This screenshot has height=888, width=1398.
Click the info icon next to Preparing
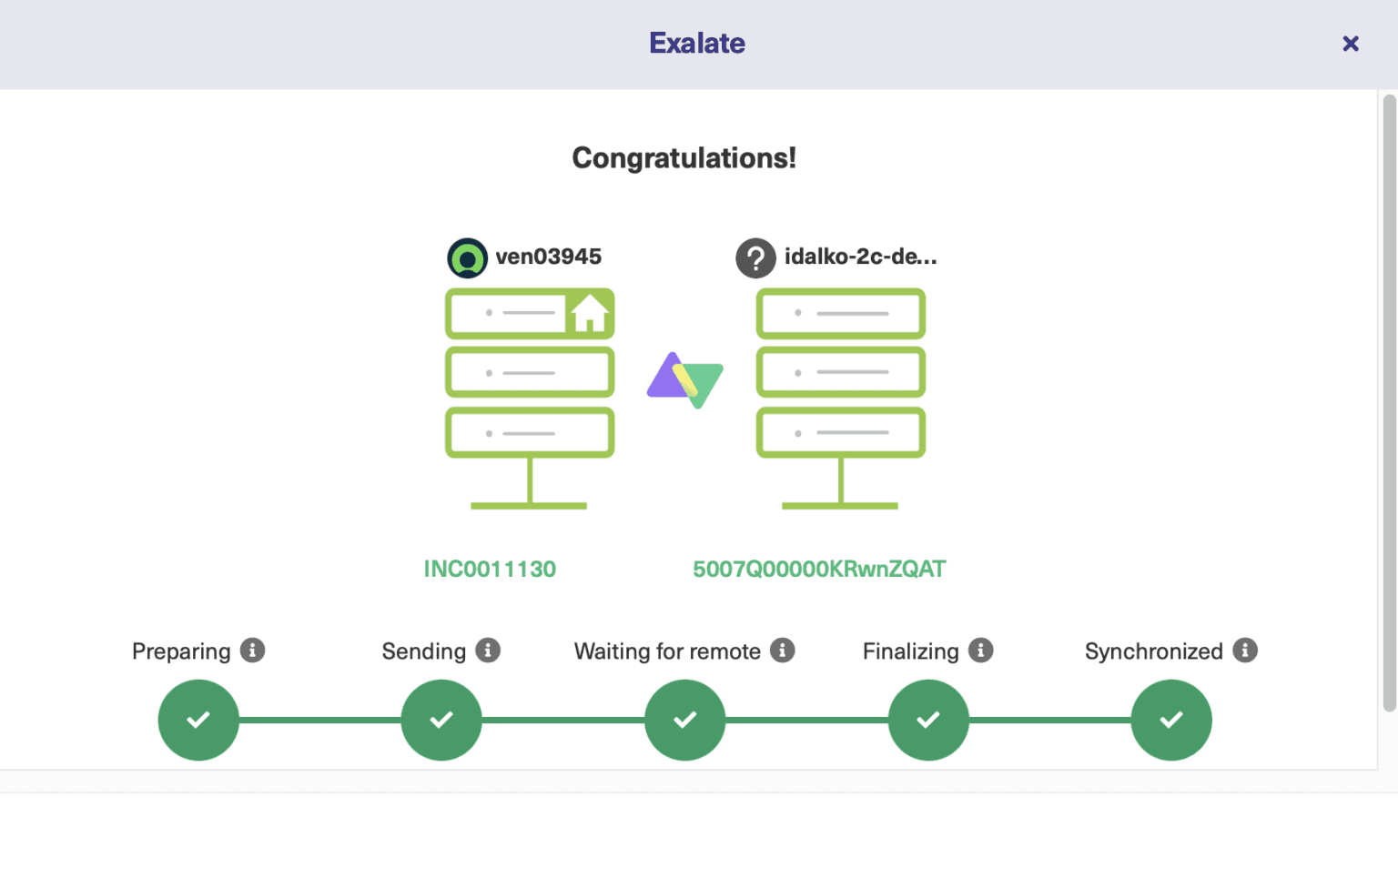coord(252,650)
